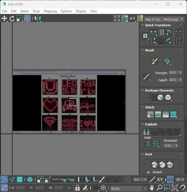Click Stitch Custom icon
The height and width of the screenshot is (192, 187).
pos(173,114)
